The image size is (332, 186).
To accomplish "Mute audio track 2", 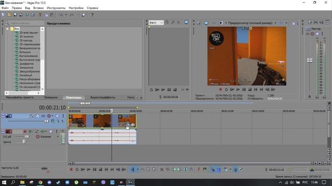I will [51, 131].
